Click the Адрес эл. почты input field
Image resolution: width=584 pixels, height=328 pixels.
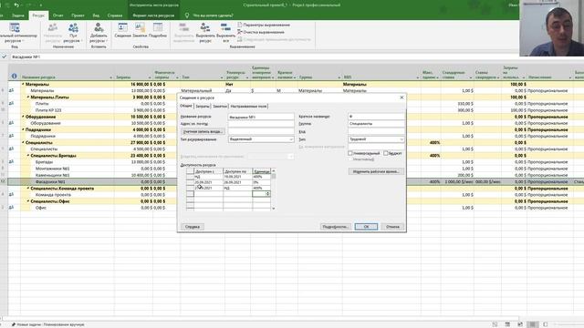(x=261, y=124)
